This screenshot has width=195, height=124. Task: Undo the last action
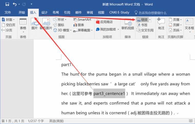(15, 4)
